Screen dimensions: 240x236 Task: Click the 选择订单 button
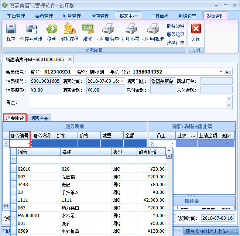click(x=175, y=43)
